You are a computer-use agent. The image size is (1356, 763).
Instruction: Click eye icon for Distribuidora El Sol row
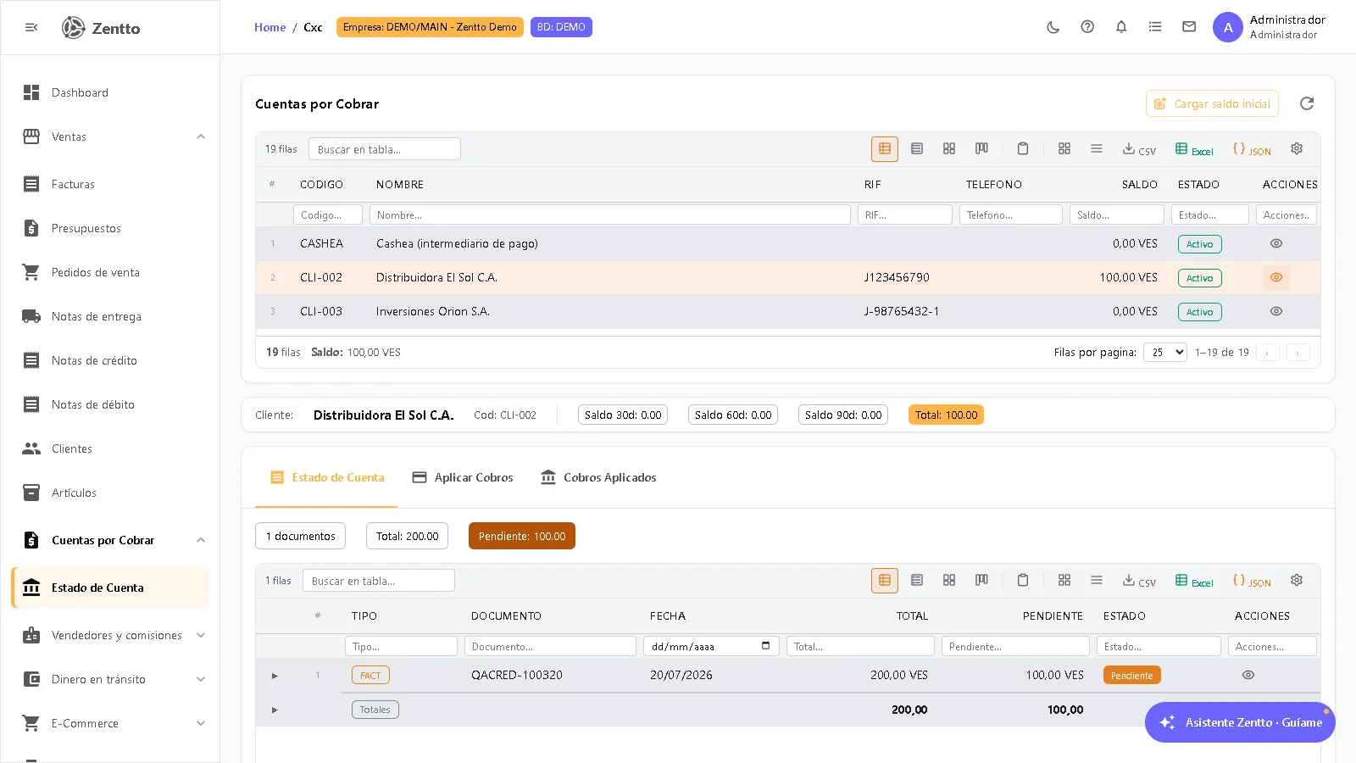tap(1276, 278)
